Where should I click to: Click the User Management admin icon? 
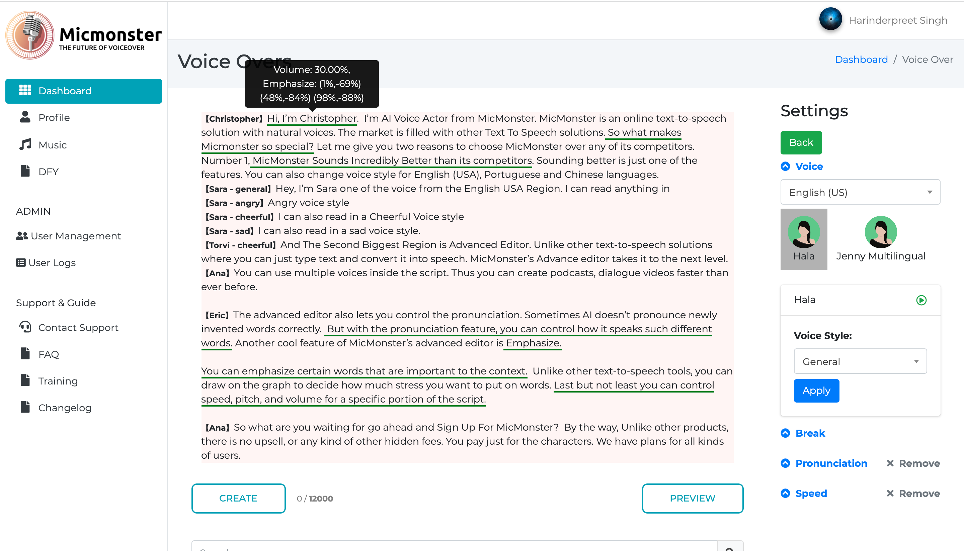[x=22, y=236]
